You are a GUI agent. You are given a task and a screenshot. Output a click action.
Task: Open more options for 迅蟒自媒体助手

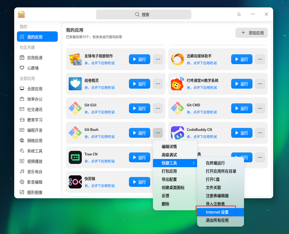pyautogui.click(x=260, y=59)
